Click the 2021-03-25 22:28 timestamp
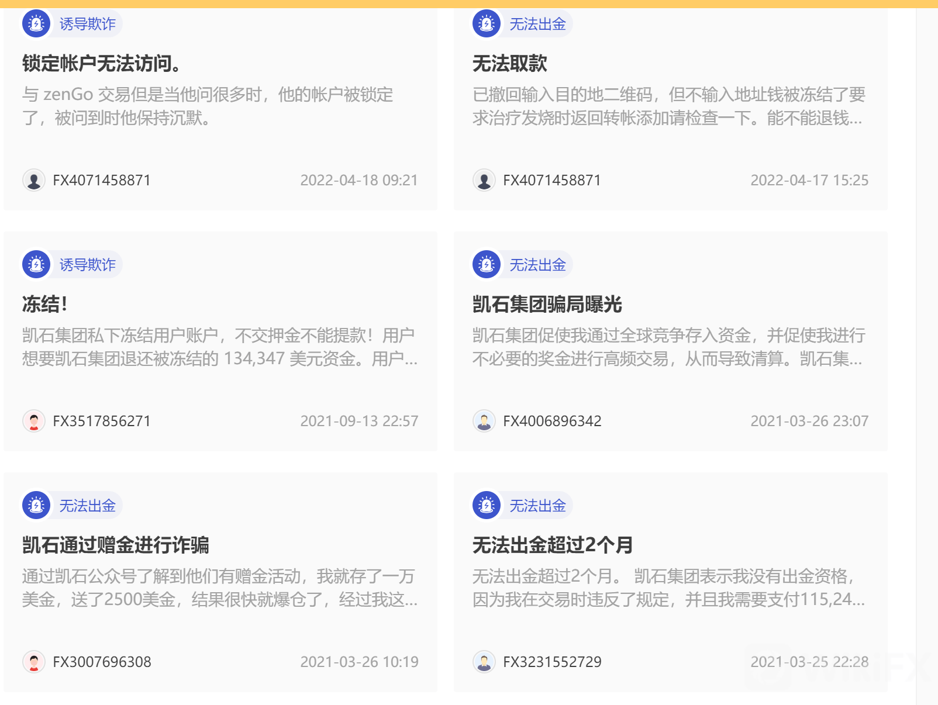The image size is (938, 705). click(x=809, y=662)
